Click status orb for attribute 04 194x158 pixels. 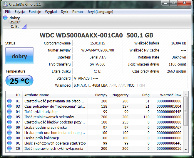click(x=9, y=111)
